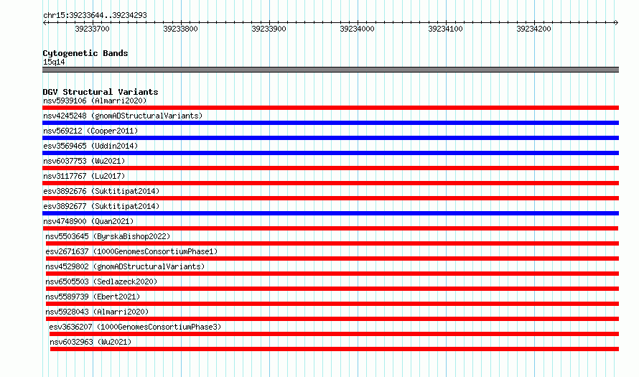Image resolution: width=639 pixels, height=377 pixels.
Task: Click esv3892677 (Suktitipat2014) variant label
Action: [101, 206]
